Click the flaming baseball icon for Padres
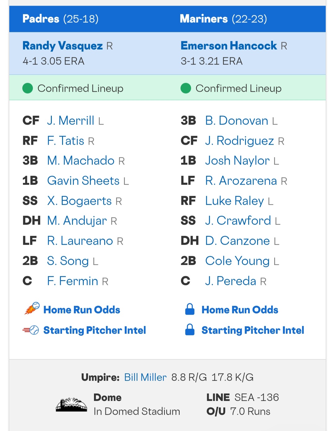 tap(32, 309)
